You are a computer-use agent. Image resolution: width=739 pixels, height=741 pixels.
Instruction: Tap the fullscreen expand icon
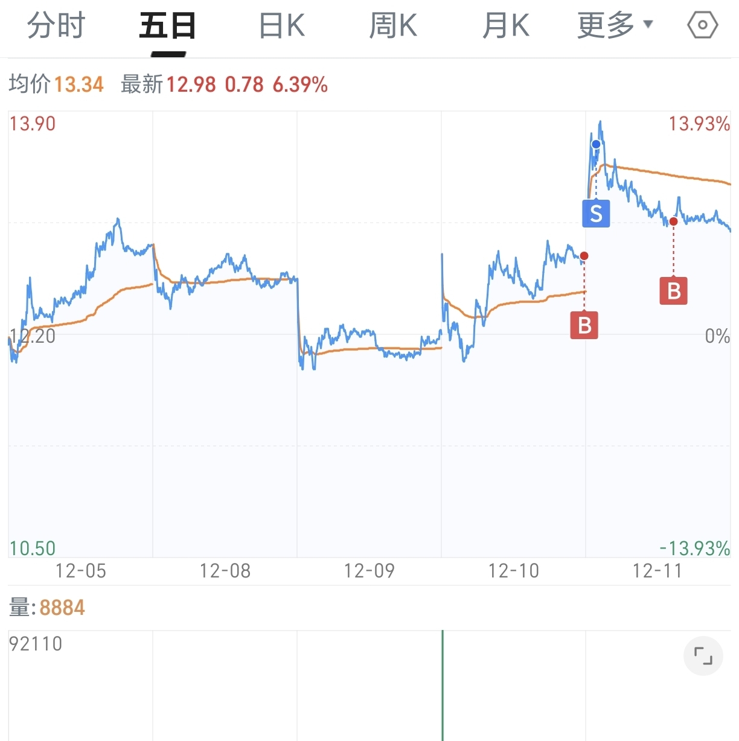(x=703, y=656)
